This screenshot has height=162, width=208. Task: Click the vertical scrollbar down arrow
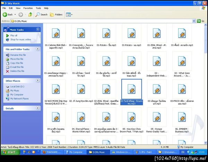[206, 143]
